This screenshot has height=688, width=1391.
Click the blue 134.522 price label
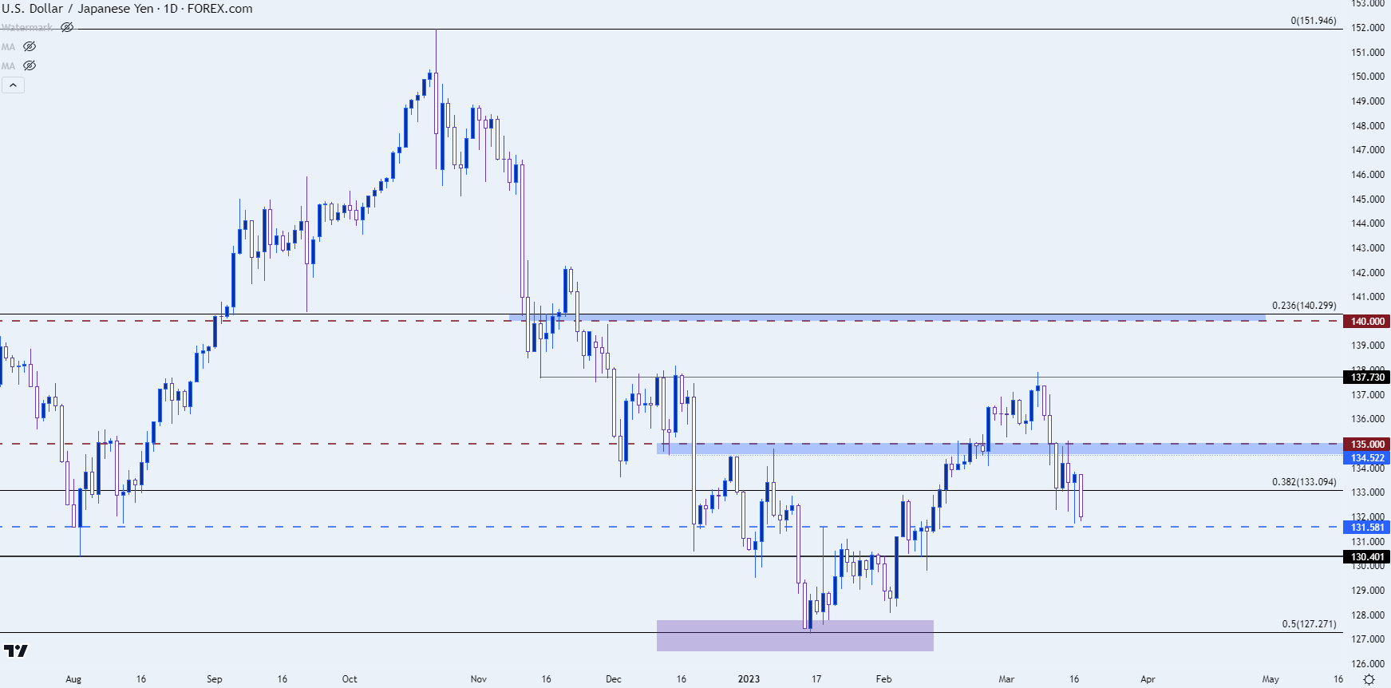click(1367, 458)
